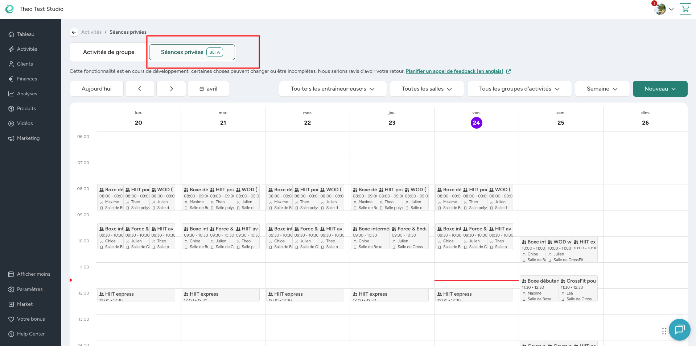
Task: Open the feedback call planning link
Action: coord(454,71)
